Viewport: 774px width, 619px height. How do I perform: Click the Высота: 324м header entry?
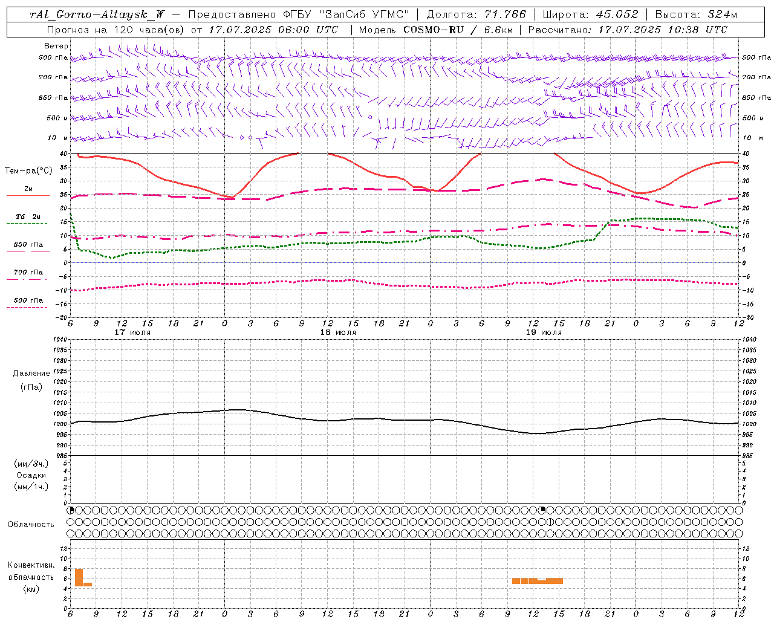[x=696, y=15]
